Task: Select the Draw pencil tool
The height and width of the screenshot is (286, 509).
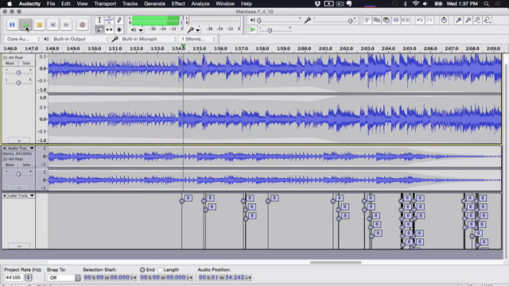Action: tap(119, 20)
